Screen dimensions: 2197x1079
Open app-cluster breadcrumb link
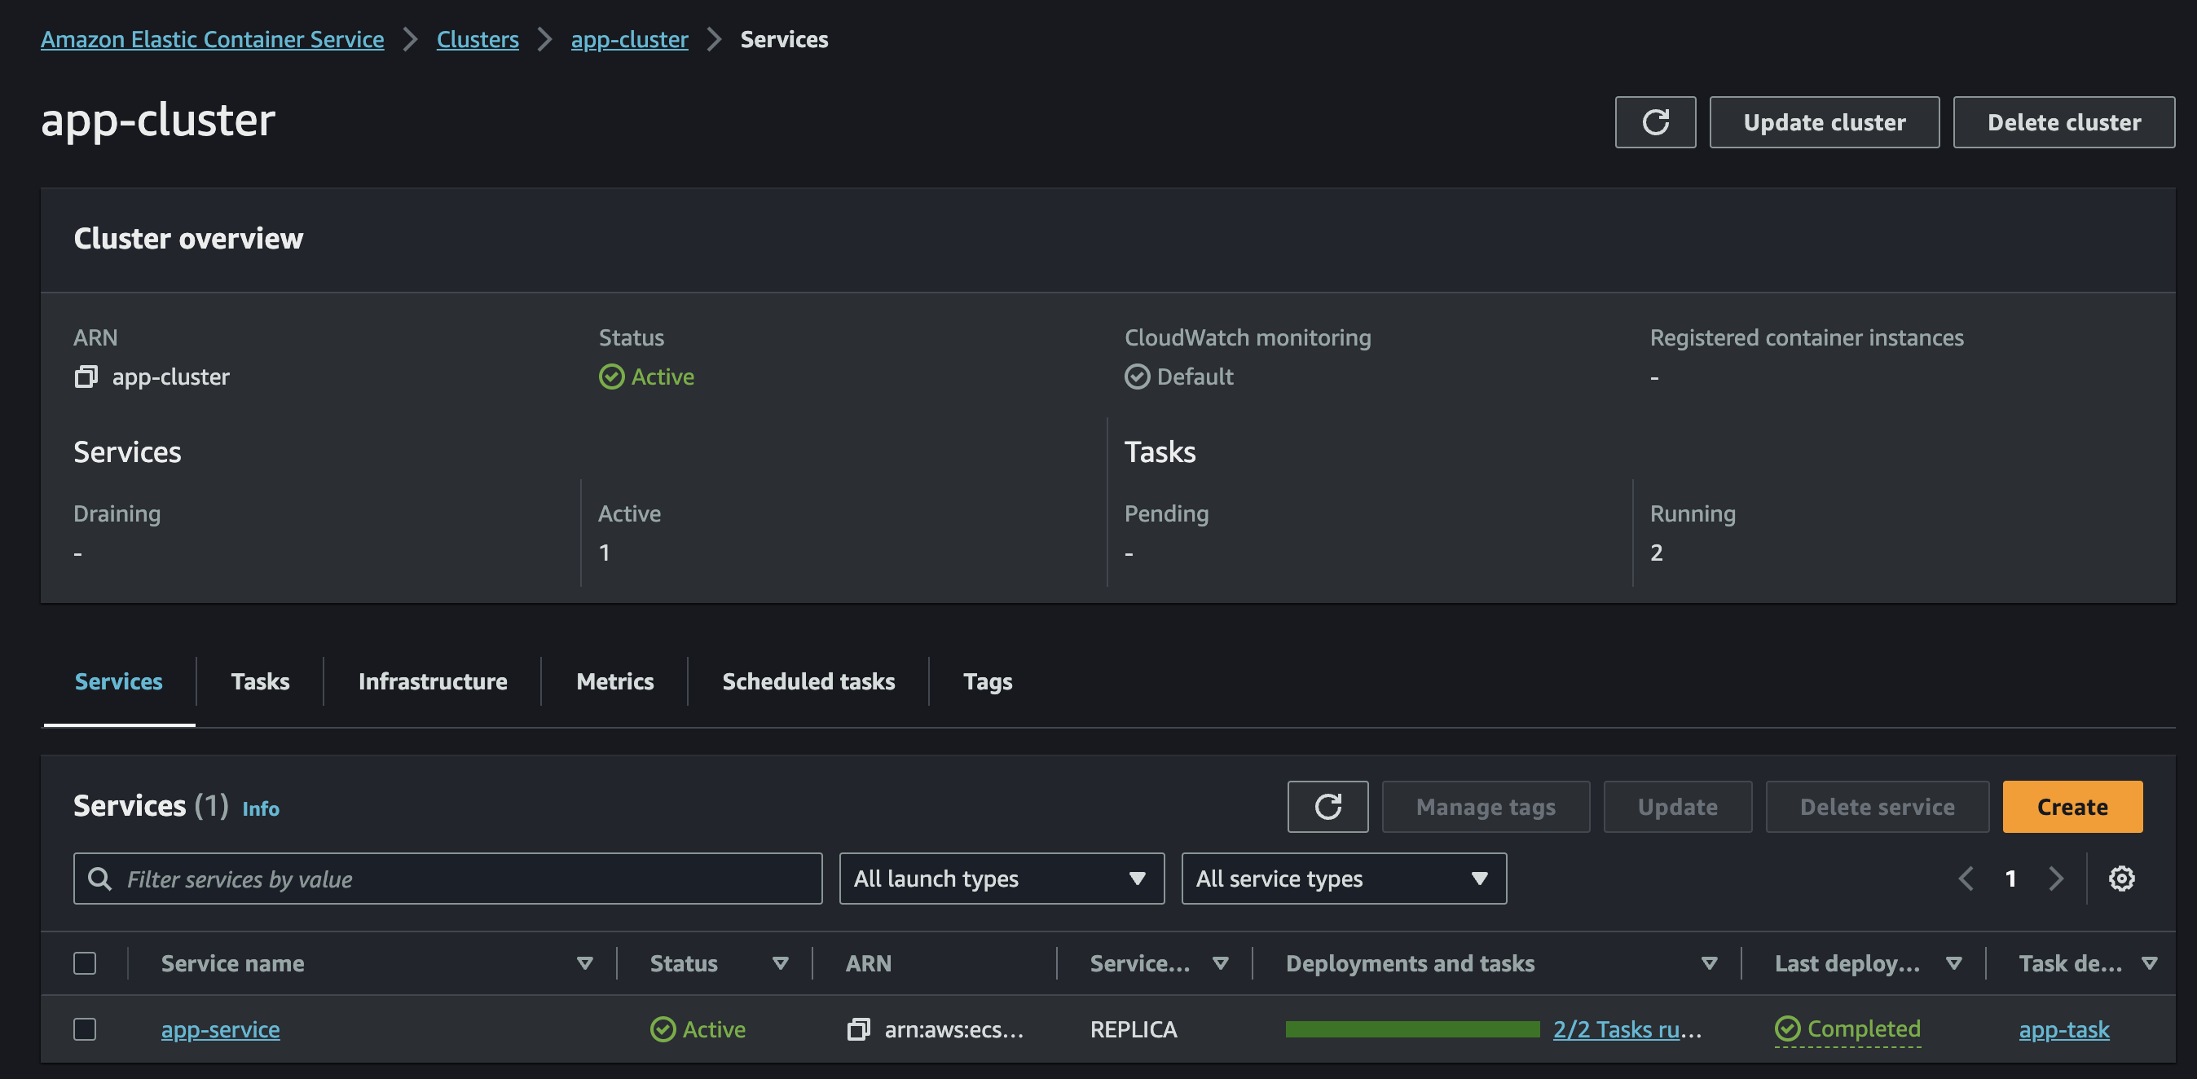[x=629, y=39]
